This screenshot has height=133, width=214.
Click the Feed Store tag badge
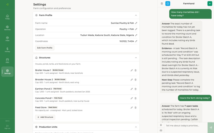coord(53,107)
